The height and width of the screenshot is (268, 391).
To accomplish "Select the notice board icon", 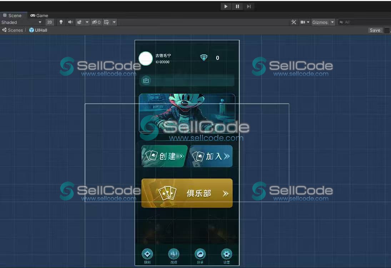I will pos(146,81).
